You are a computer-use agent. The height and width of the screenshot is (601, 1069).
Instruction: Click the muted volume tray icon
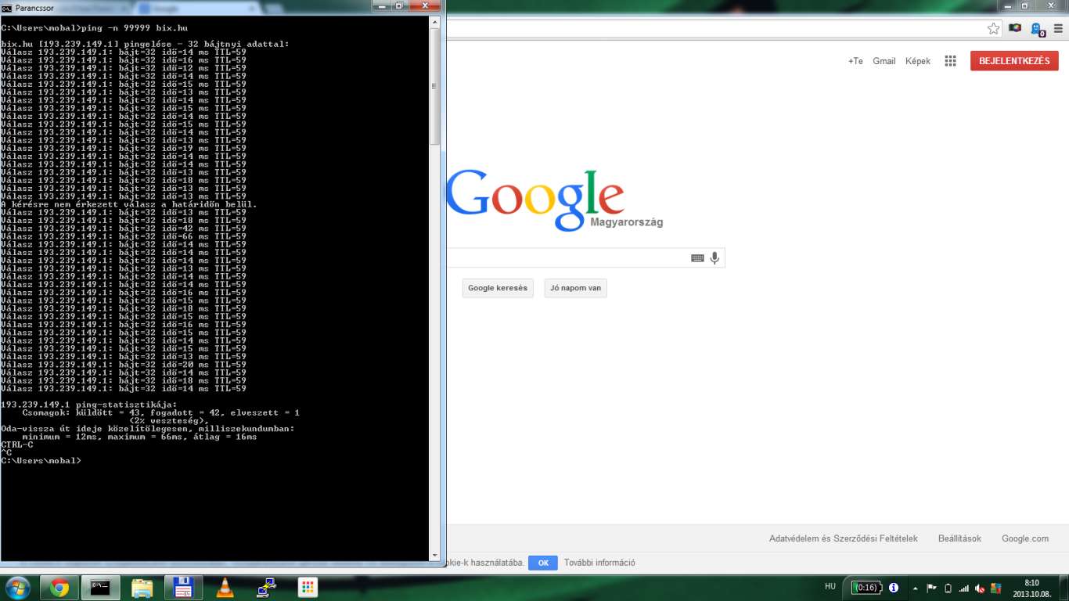pyautogui.click(x=980, y=588)
